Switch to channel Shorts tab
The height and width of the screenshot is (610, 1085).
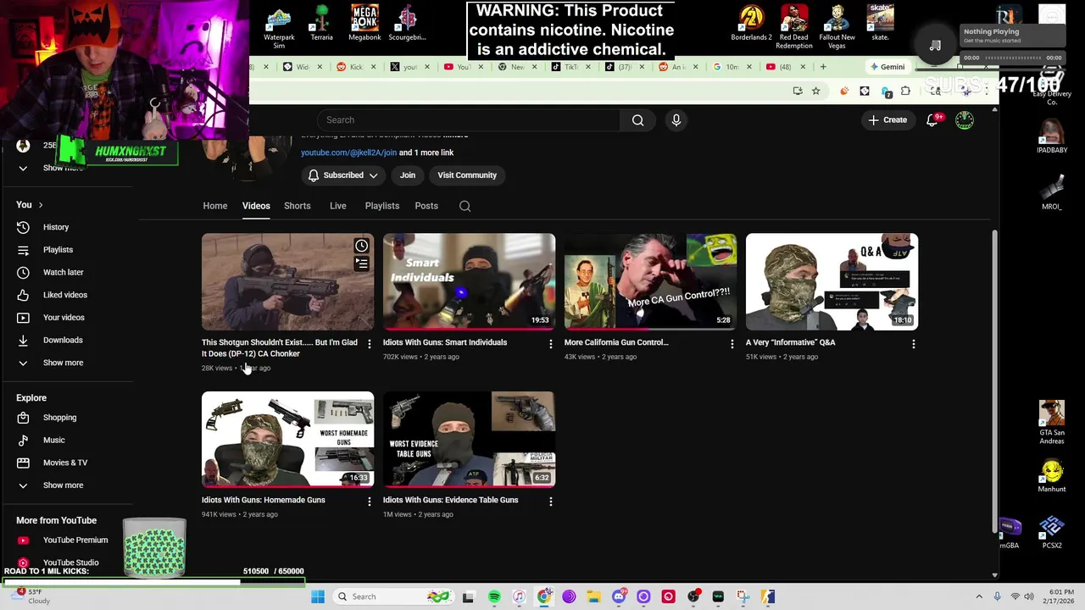(297, 206)
